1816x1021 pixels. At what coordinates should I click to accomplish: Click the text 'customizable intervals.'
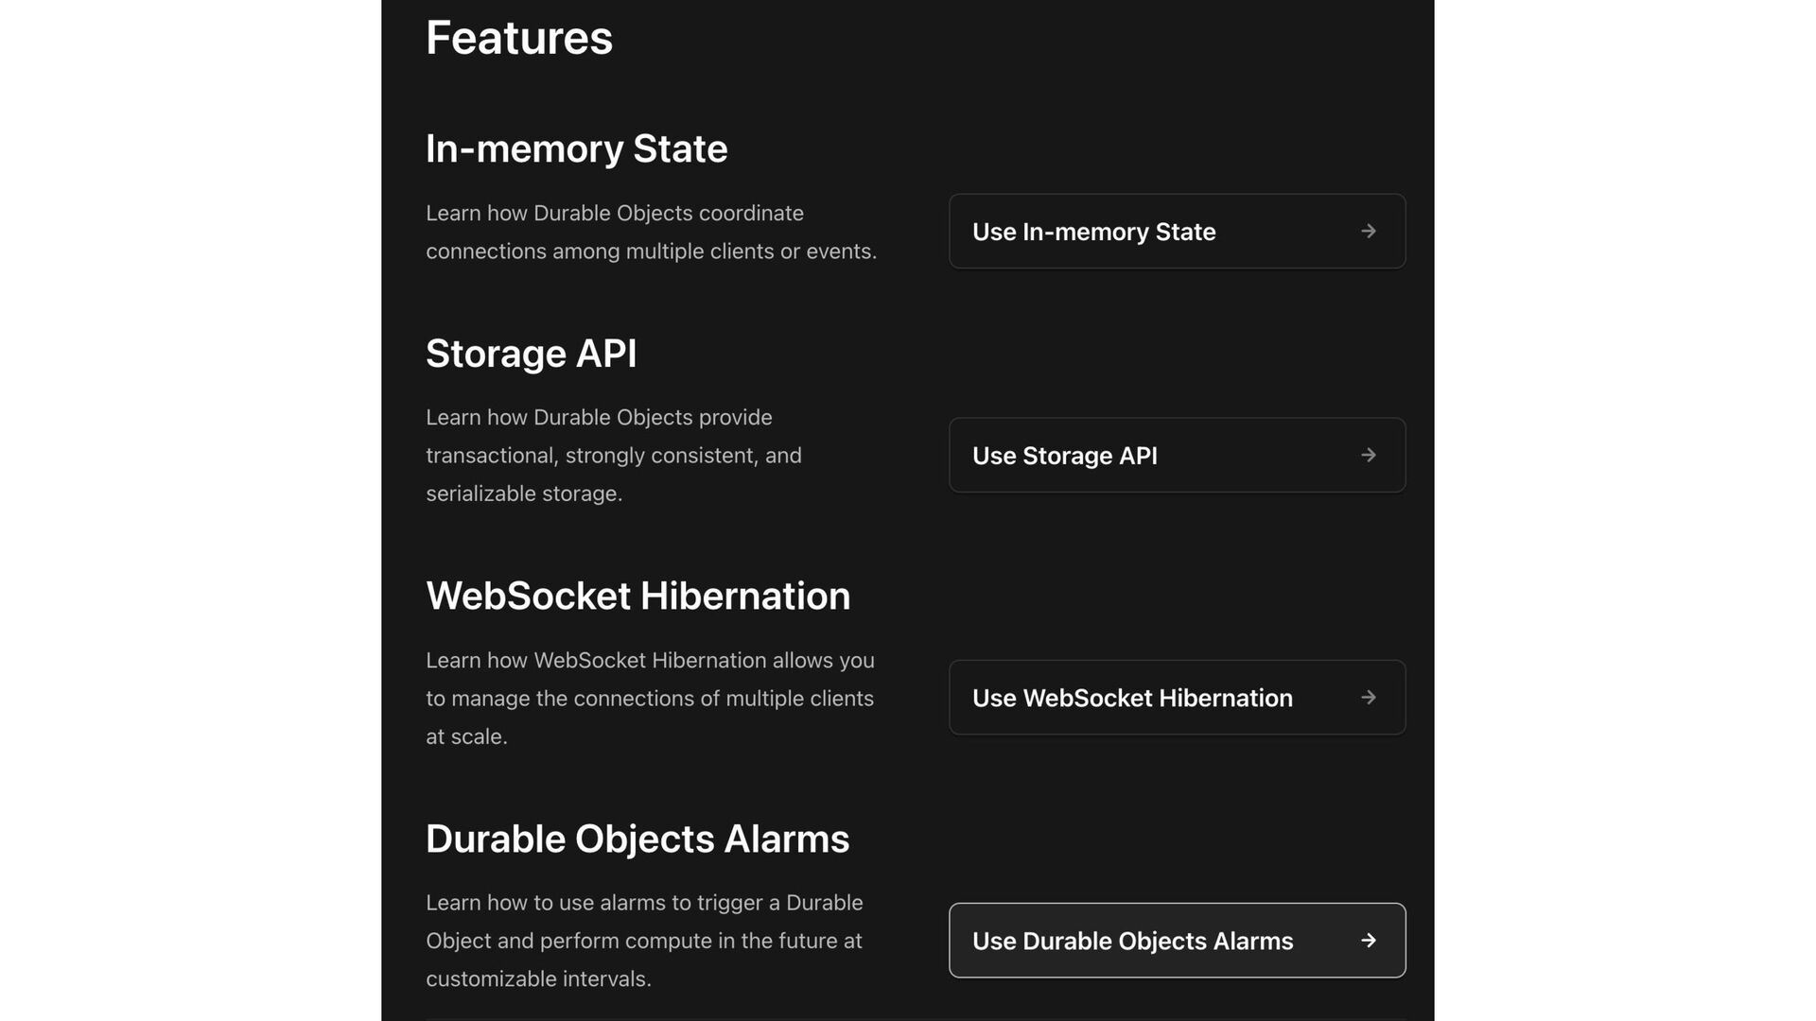tap(538, 978)
